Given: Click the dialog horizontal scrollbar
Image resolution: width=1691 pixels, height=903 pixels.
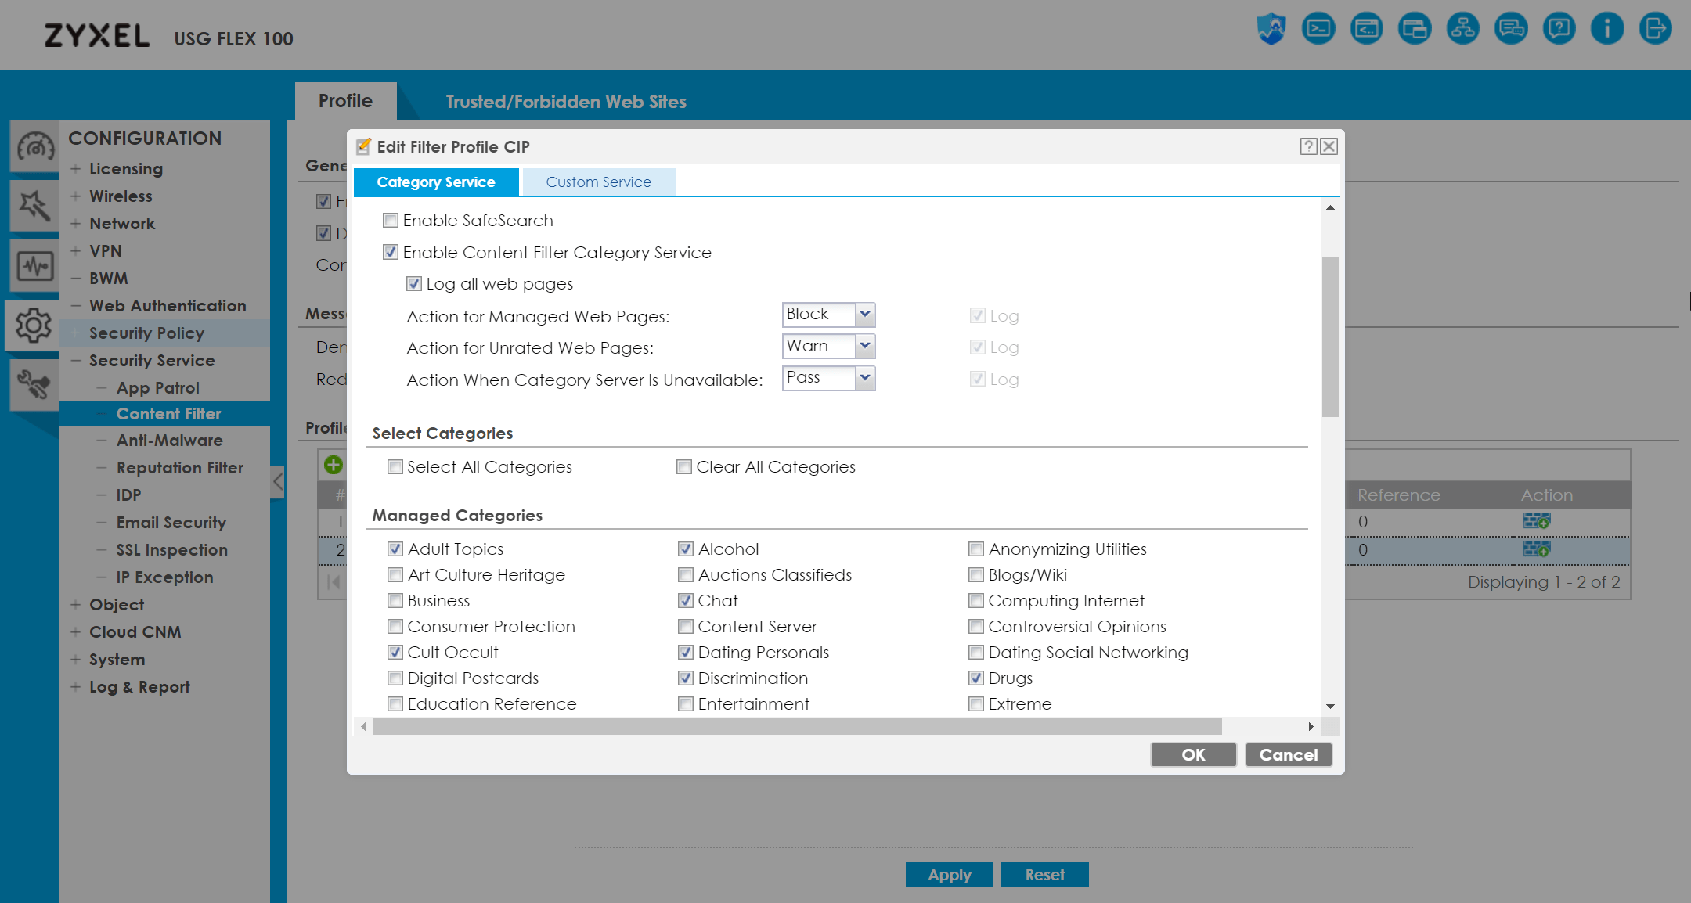Looking at the screenshot, I should click(797, 727).
